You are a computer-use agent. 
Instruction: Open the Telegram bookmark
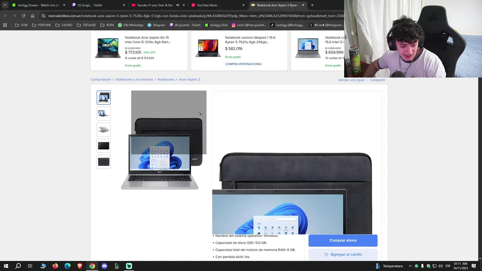coord(156,25)
